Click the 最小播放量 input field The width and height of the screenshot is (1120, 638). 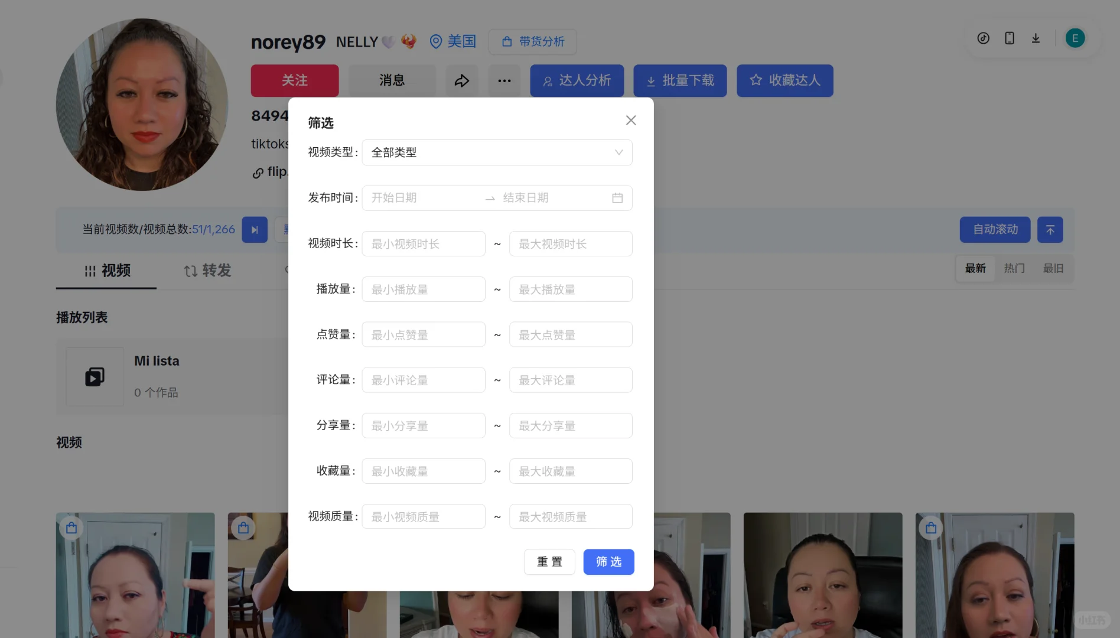tap(423, 289)
